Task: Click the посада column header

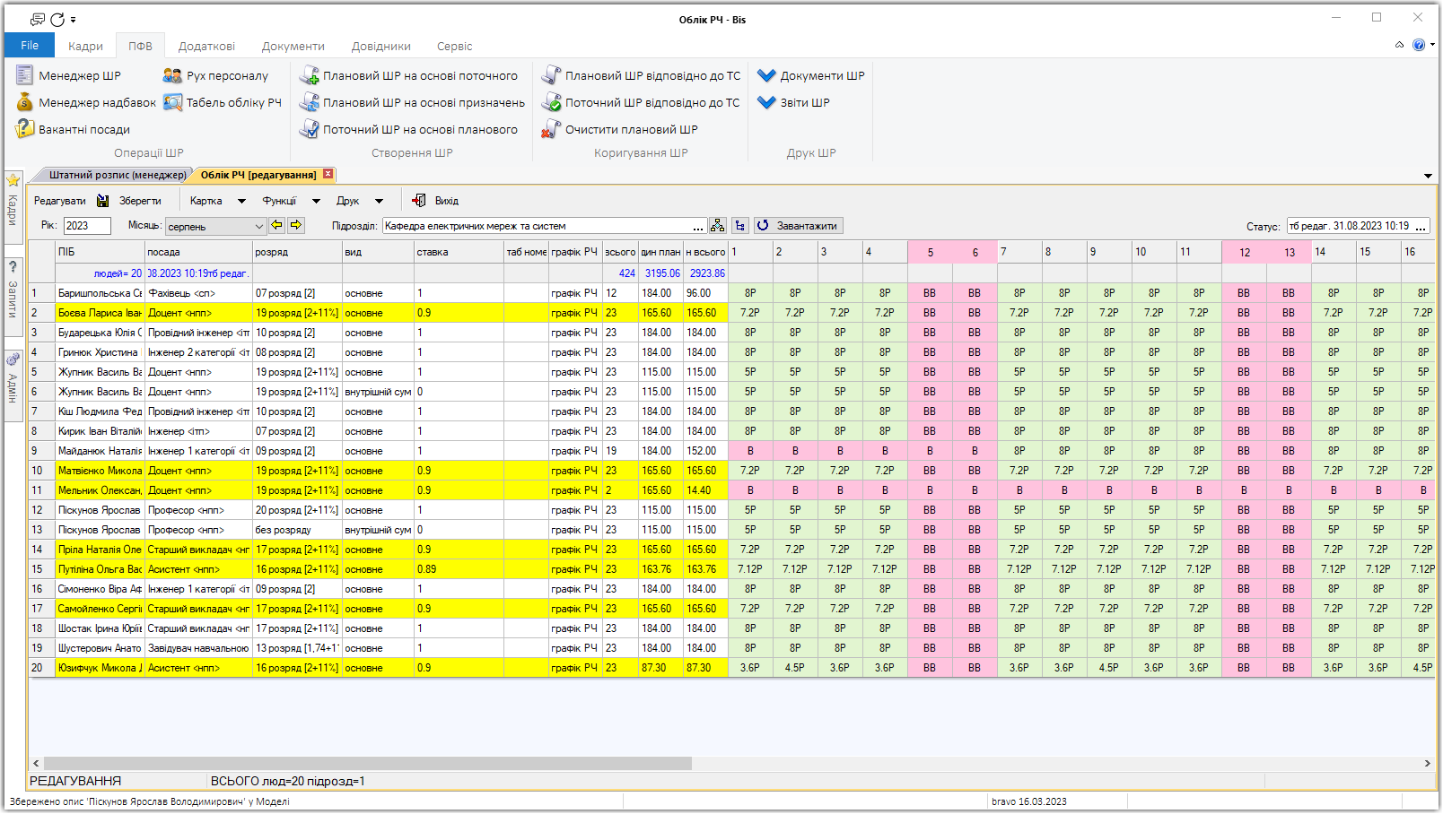Action: 198,252
